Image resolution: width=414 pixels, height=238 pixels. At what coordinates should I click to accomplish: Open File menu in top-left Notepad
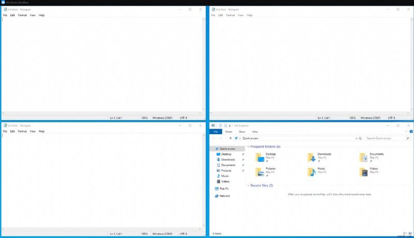(x=5, y=15)
